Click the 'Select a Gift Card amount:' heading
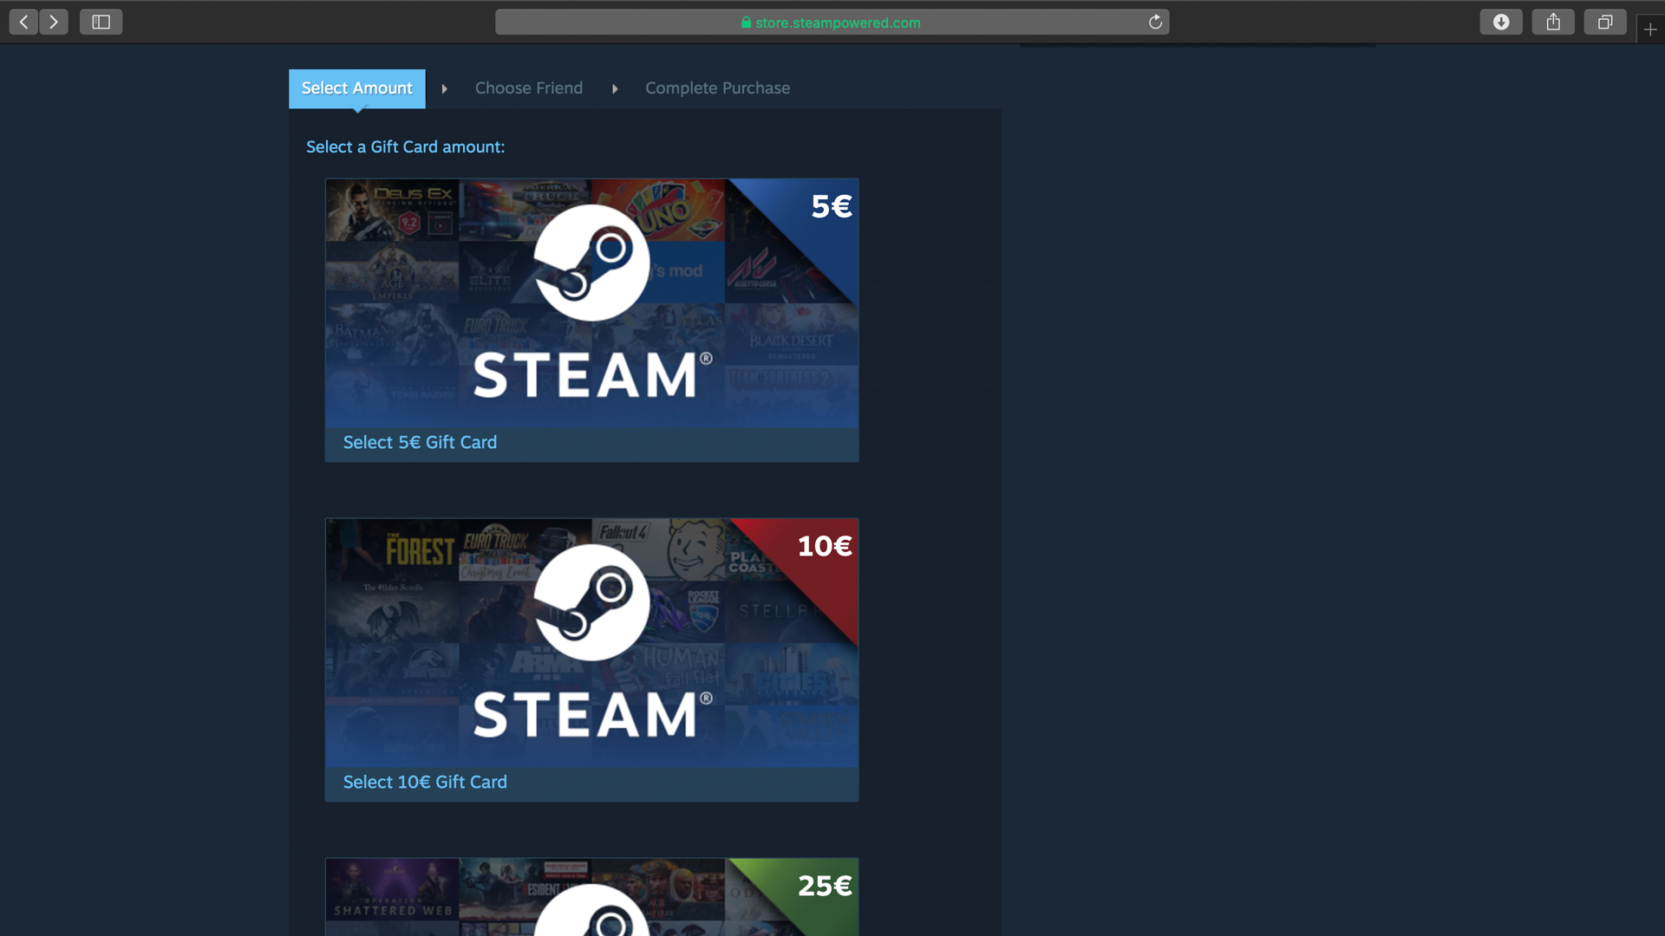 [405, 147]
